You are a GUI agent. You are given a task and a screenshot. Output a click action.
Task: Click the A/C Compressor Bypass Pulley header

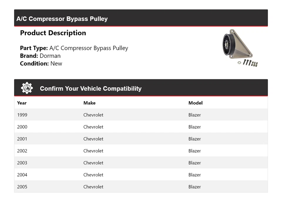(x=62, y=19)
